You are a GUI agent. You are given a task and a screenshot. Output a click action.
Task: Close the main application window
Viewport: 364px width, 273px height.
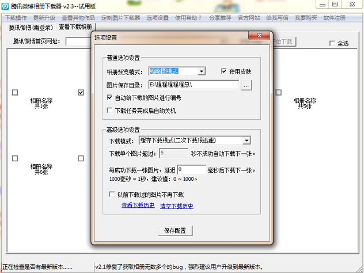click(352, 5)
